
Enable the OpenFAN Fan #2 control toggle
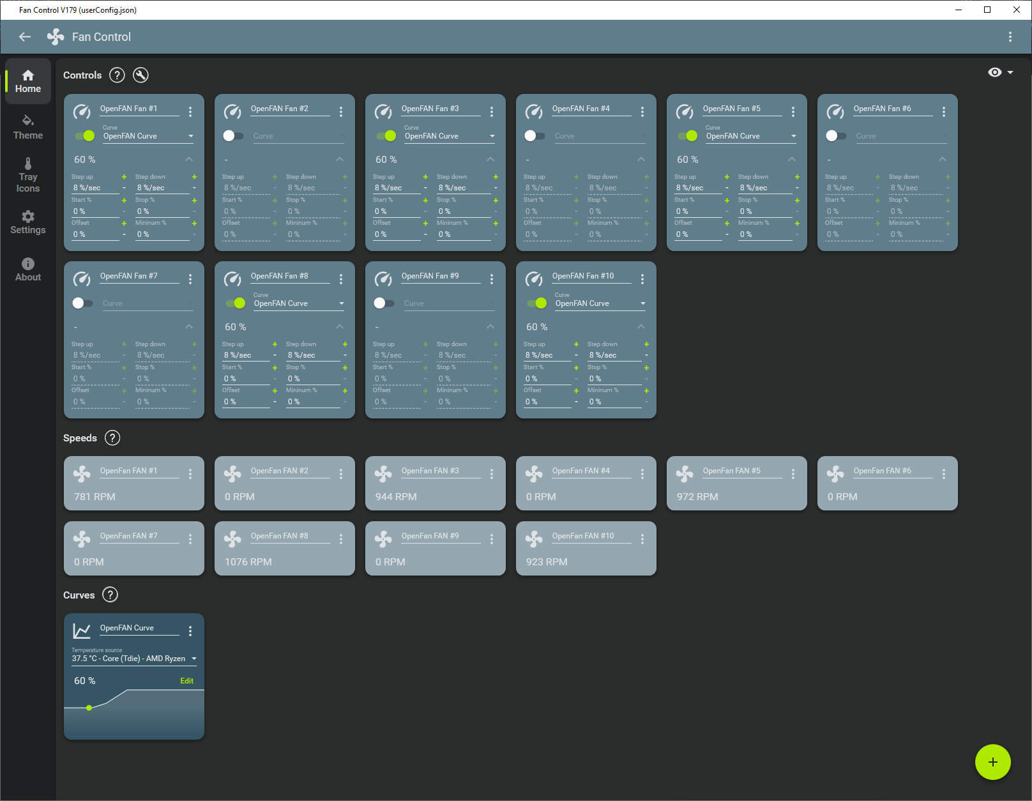(233, 135)
